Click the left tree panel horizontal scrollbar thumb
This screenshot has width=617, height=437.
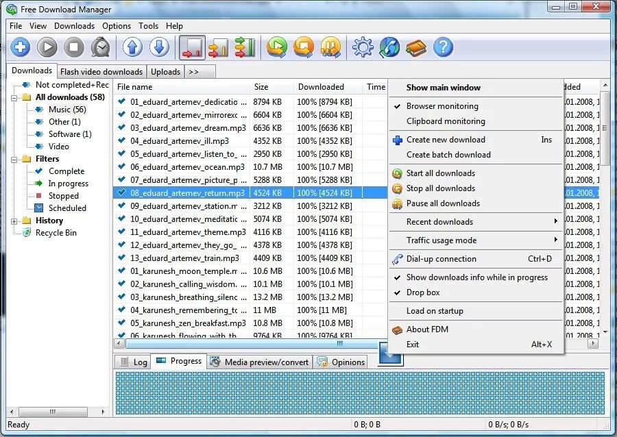pyautogui.click(x=52, y=412)
